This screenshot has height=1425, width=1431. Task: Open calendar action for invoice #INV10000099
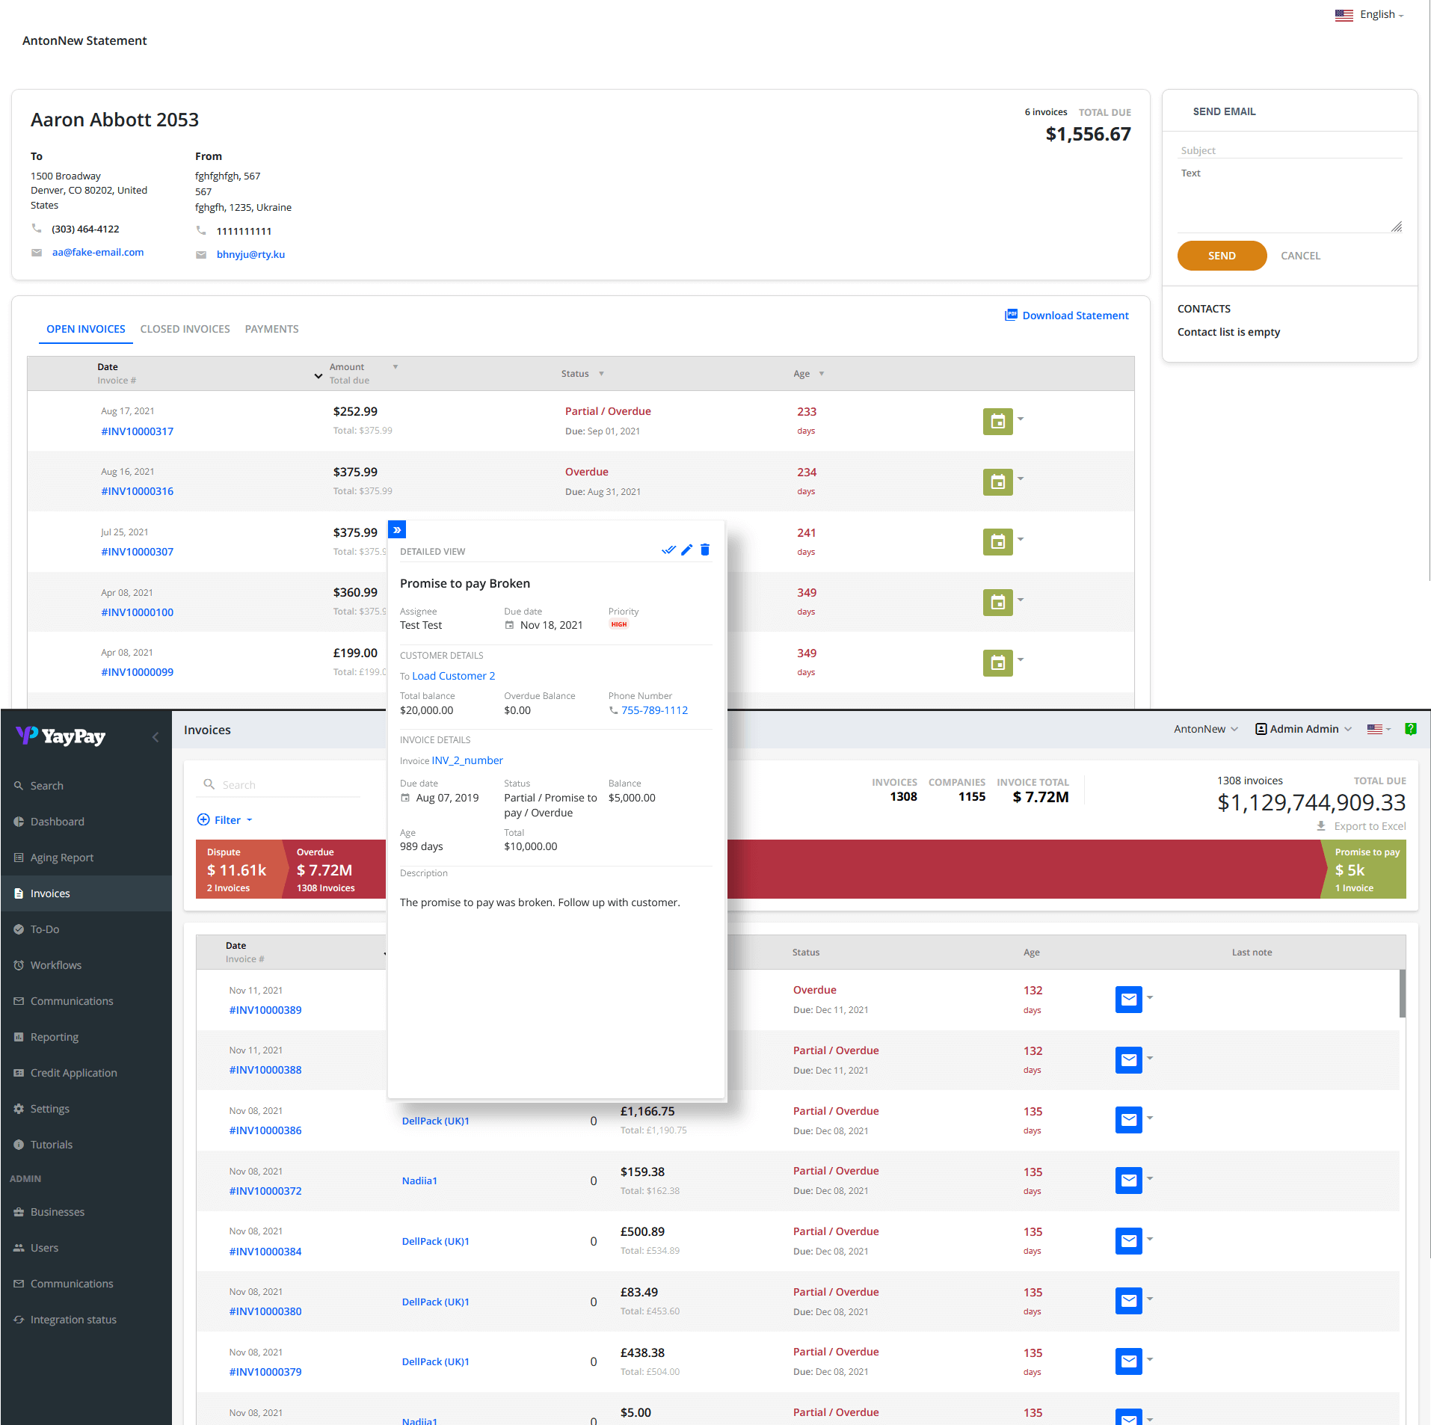coord(997,663)
